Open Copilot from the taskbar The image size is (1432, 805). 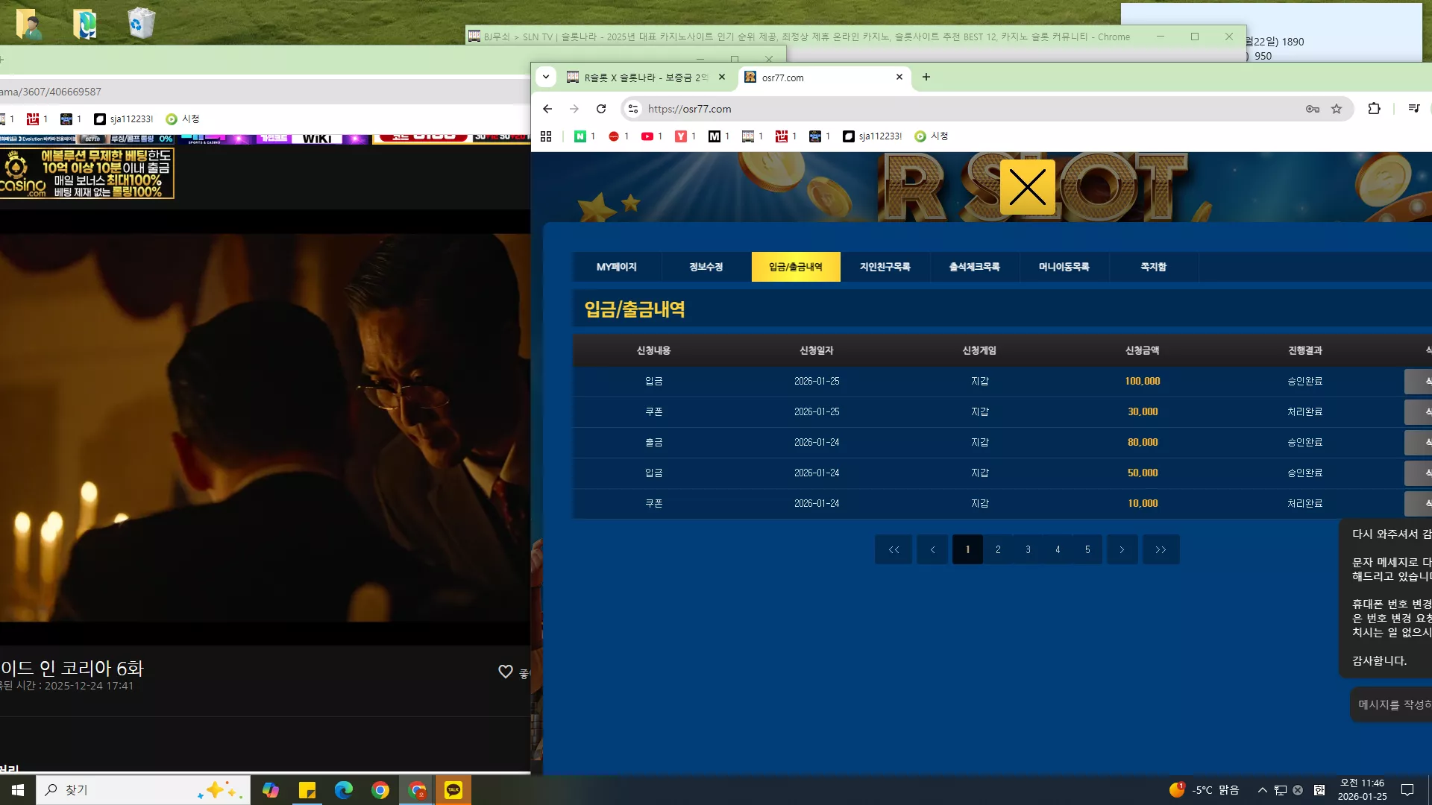pyautogui.click(x=271, y=790)
